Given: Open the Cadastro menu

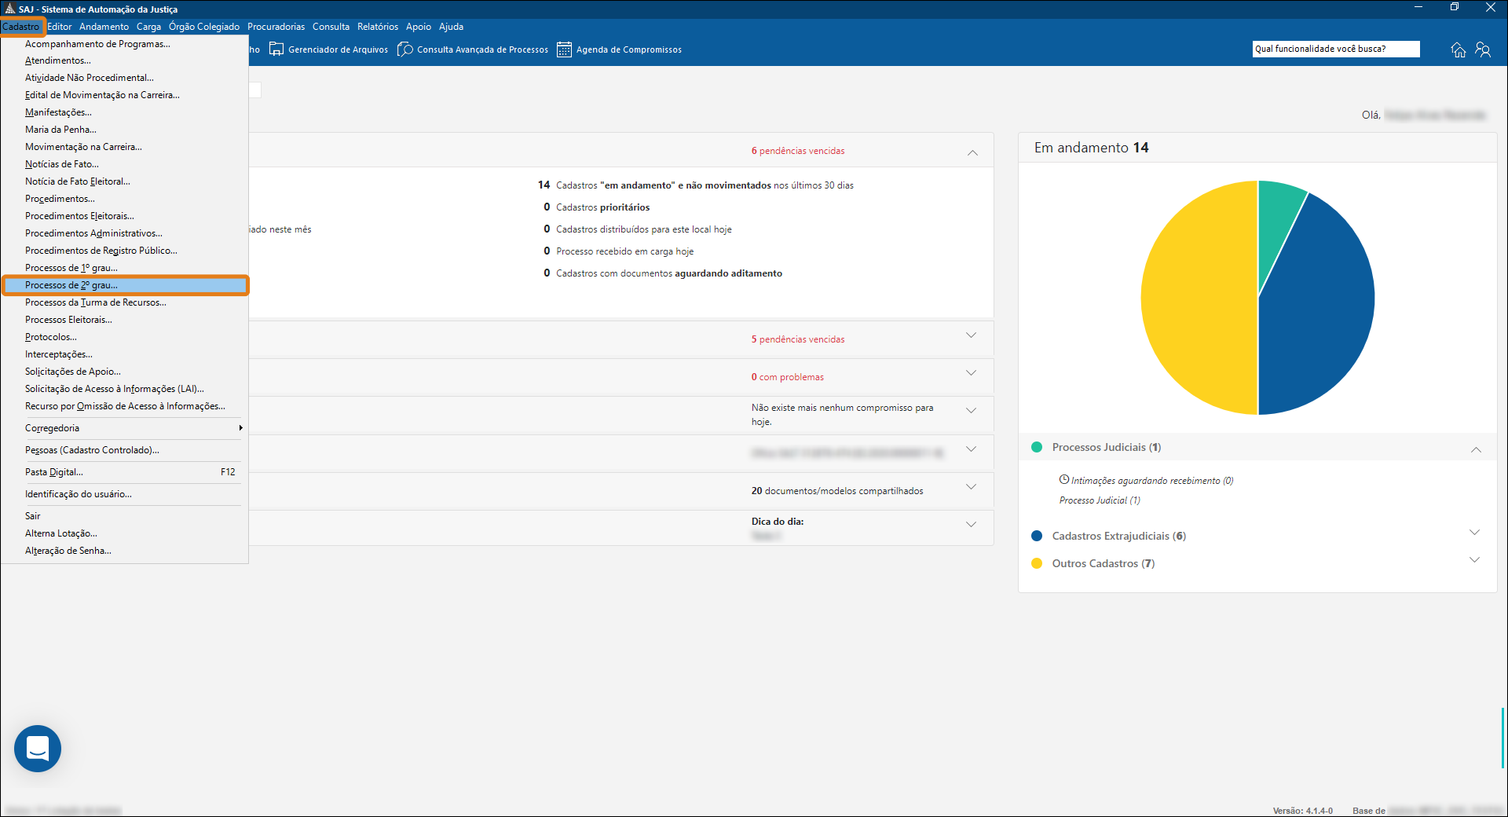Looking at the screenshot, I should 21,27.
